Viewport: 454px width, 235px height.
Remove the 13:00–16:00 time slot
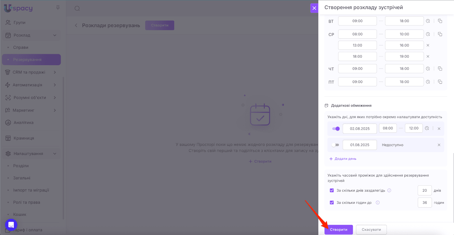[428, 45]
